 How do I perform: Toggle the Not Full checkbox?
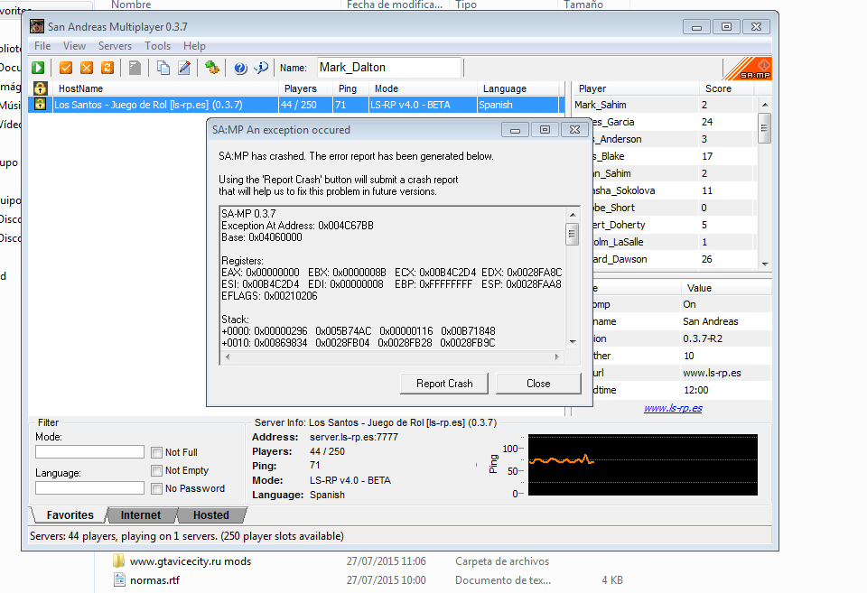pos(156,452)
